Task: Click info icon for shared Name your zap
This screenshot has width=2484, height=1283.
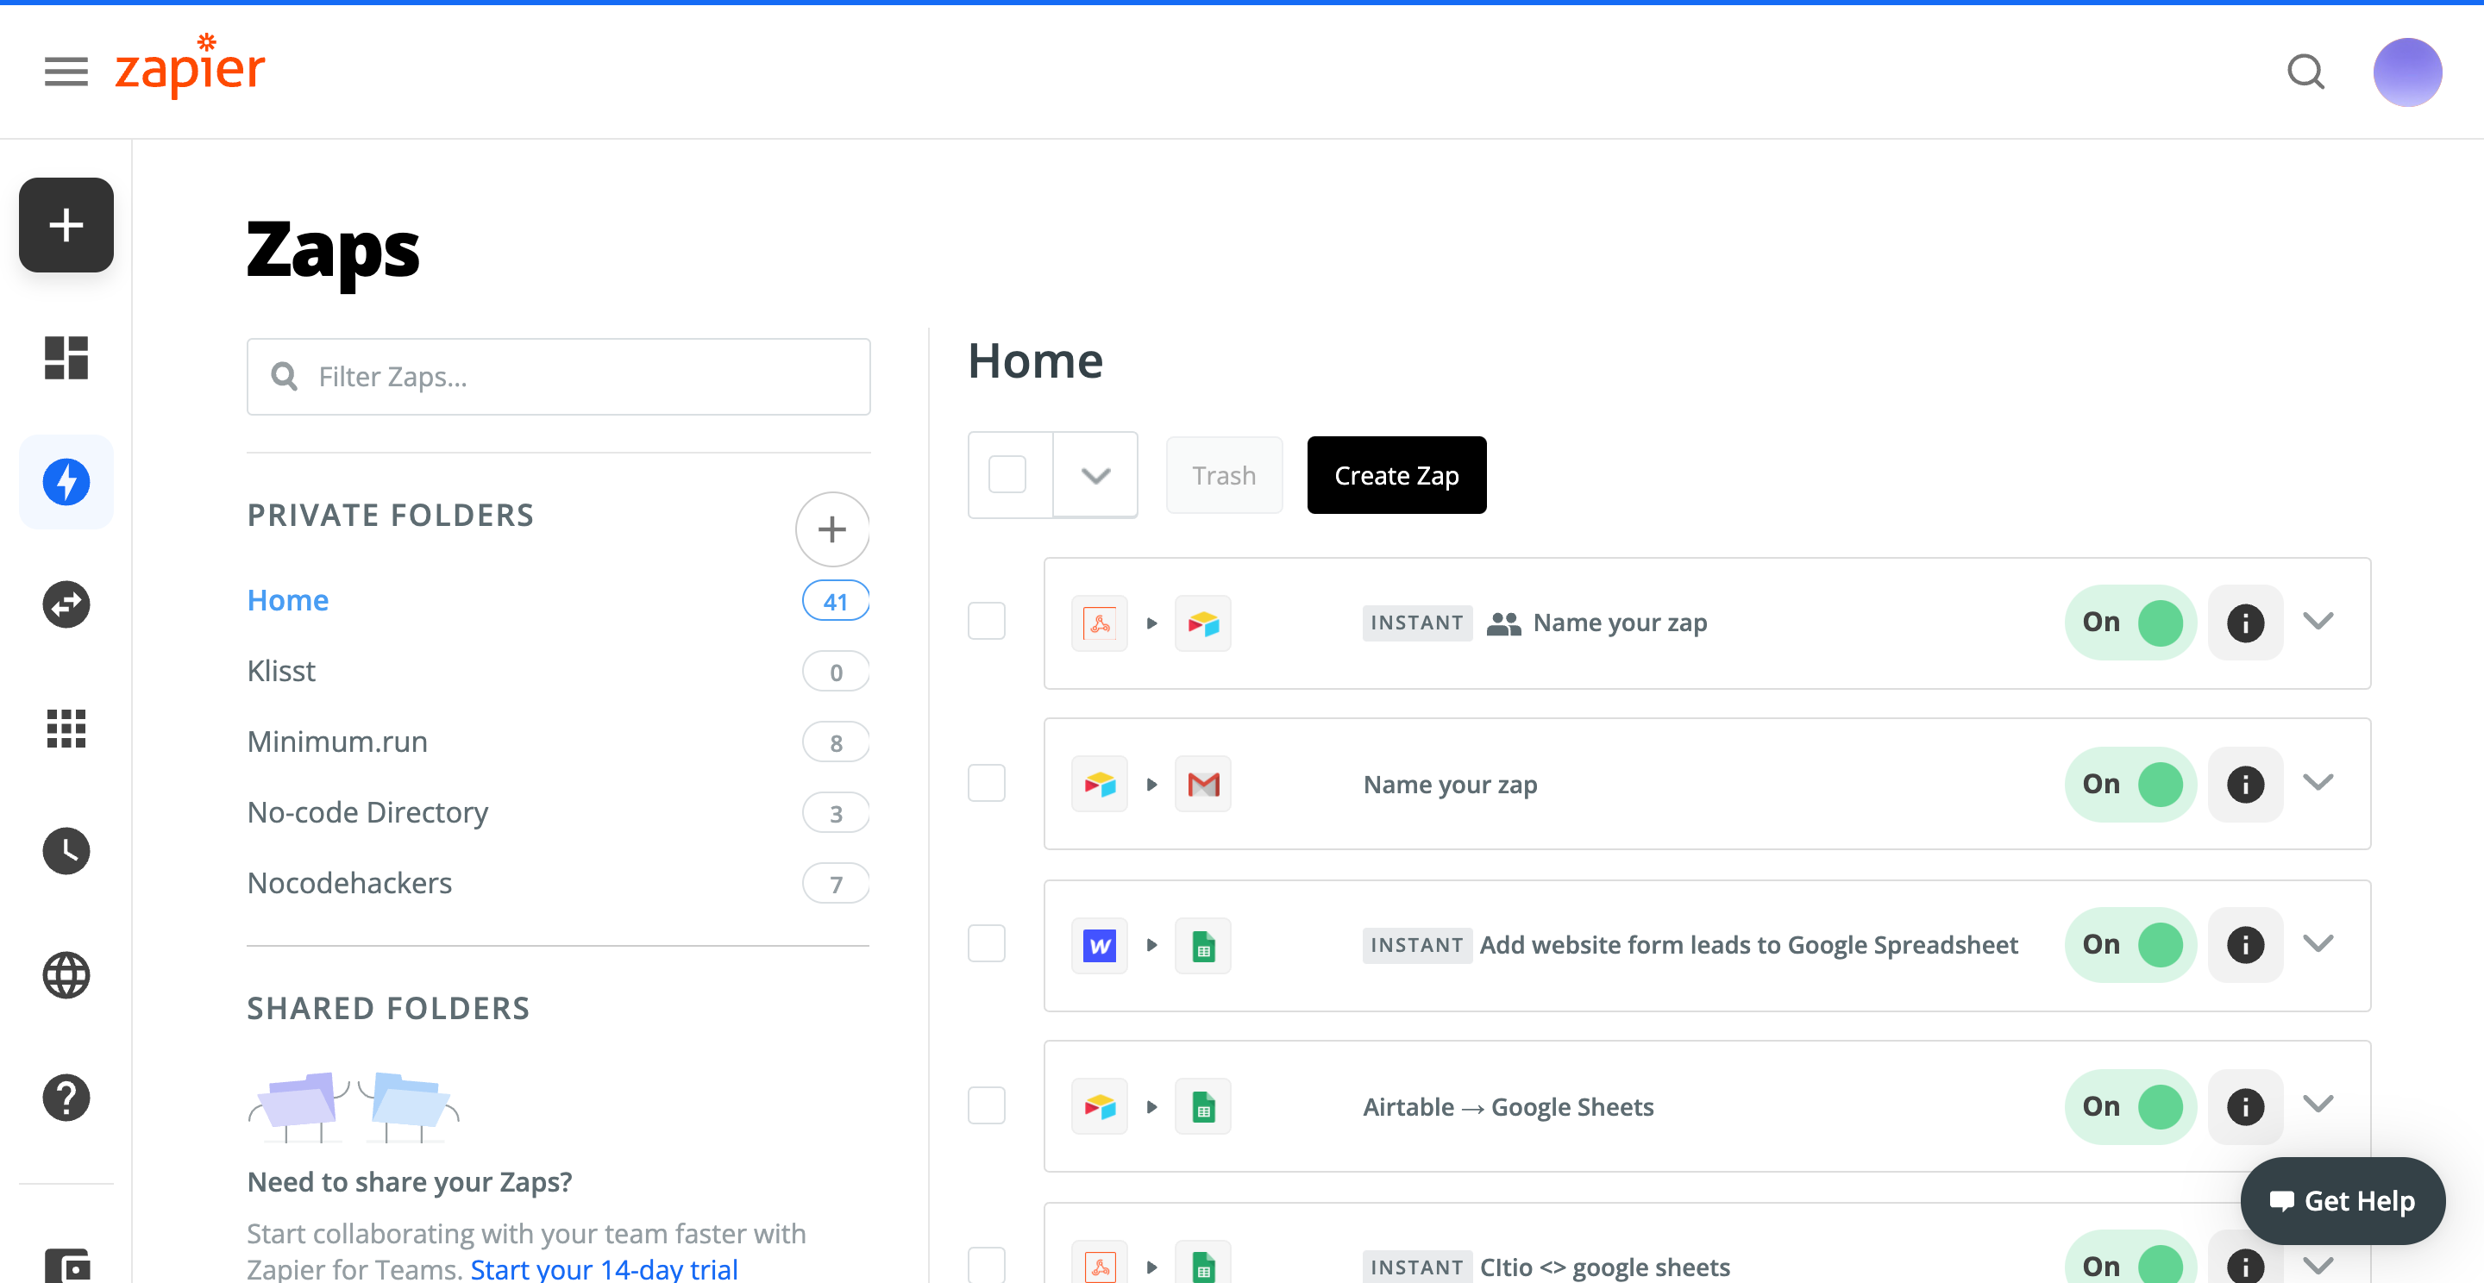Action: pos(2245,623)
